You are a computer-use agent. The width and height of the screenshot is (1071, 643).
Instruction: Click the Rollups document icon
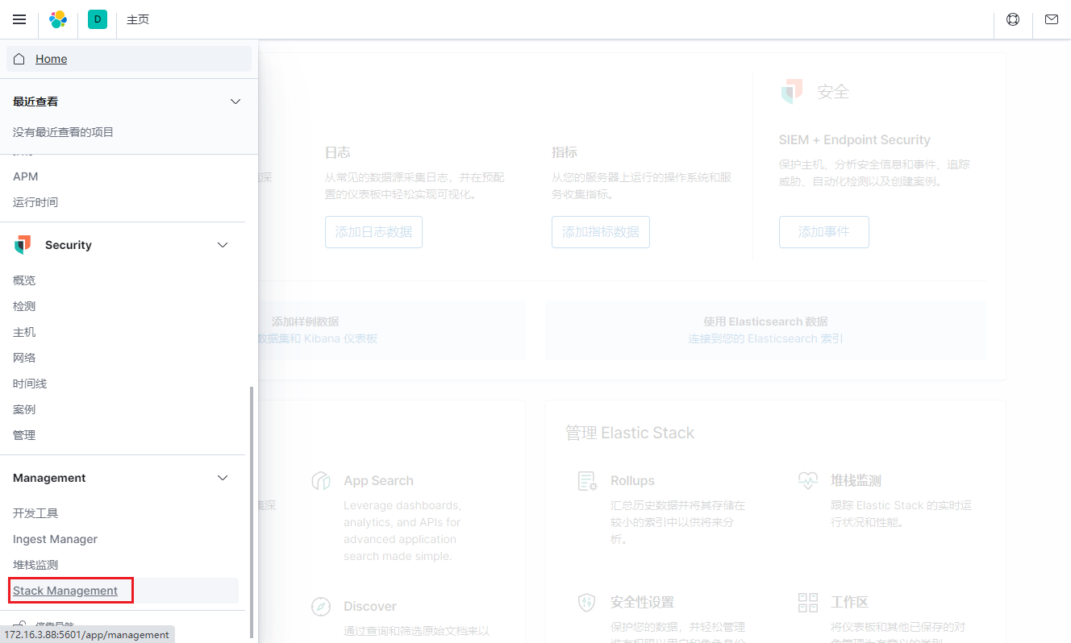(588, 481)
